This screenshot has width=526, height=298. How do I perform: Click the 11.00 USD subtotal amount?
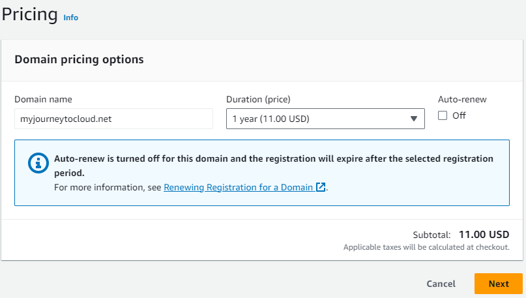tap(484, 234)
